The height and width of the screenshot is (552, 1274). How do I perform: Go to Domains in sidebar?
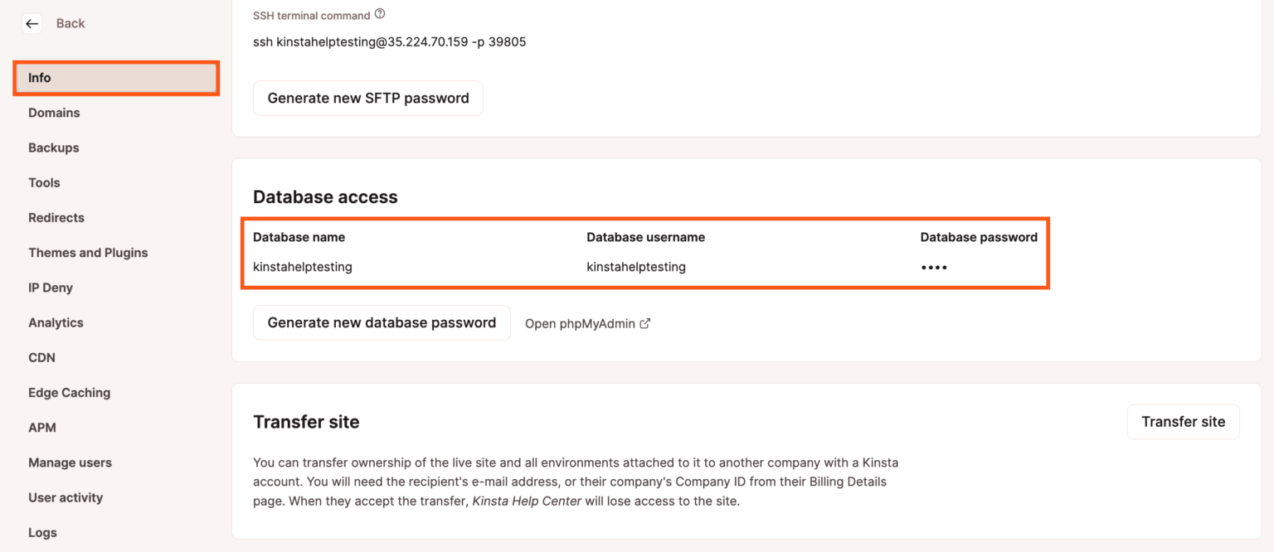(x=54, y=113)
